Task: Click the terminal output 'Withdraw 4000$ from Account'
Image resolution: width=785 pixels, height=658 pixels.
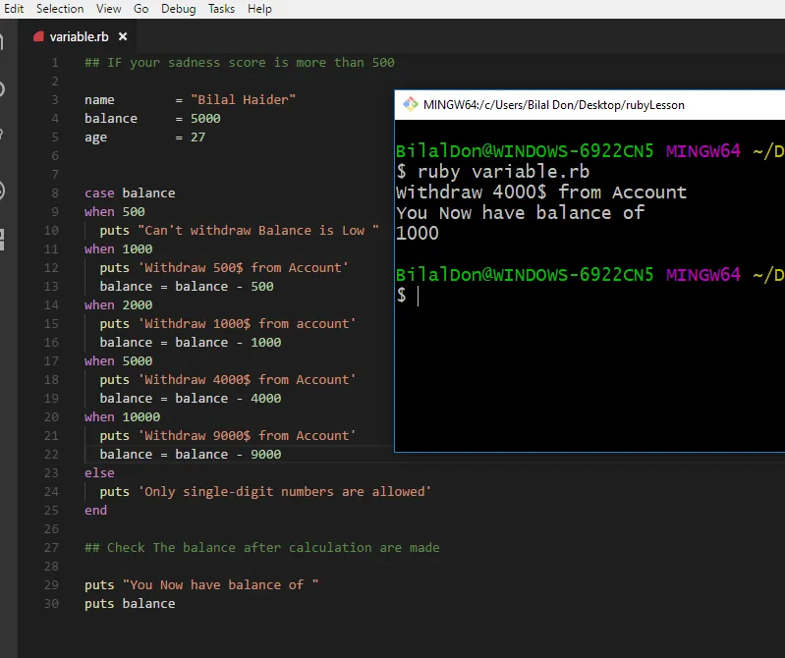Action: (x=541, y=192)
